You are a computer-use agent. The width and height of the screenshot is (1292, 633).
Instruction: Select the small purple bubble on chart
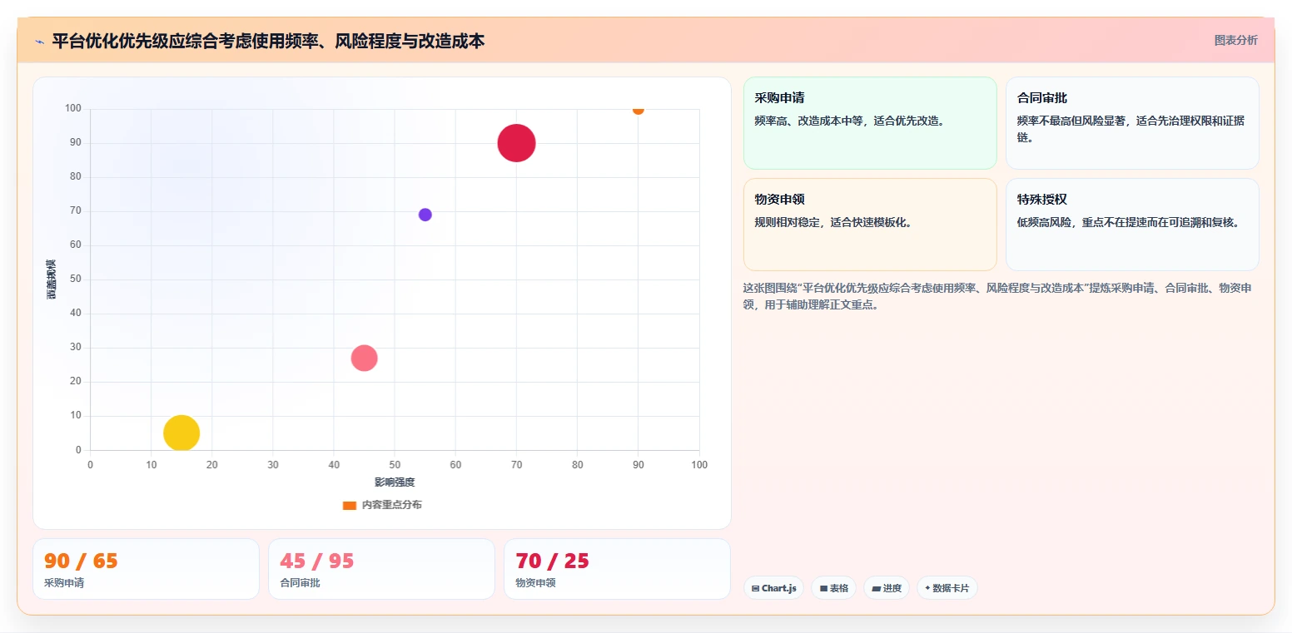(x=425, y=215)
